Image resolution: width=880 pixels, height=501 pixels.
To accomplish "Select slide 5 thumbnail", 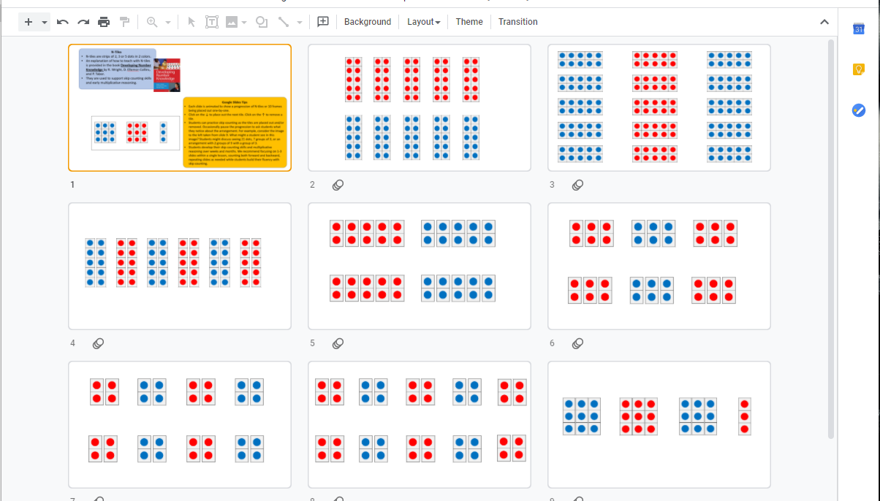I will (420, 266).
